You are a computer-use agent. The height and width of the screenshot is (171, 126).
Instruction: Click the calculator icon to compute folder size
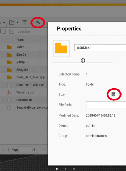click(x=113, y=94)
